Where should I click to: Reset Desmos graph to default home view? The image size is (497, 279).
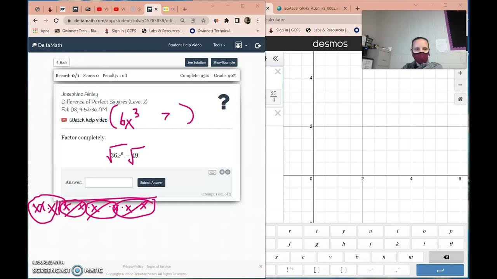[x=460, y=99]
